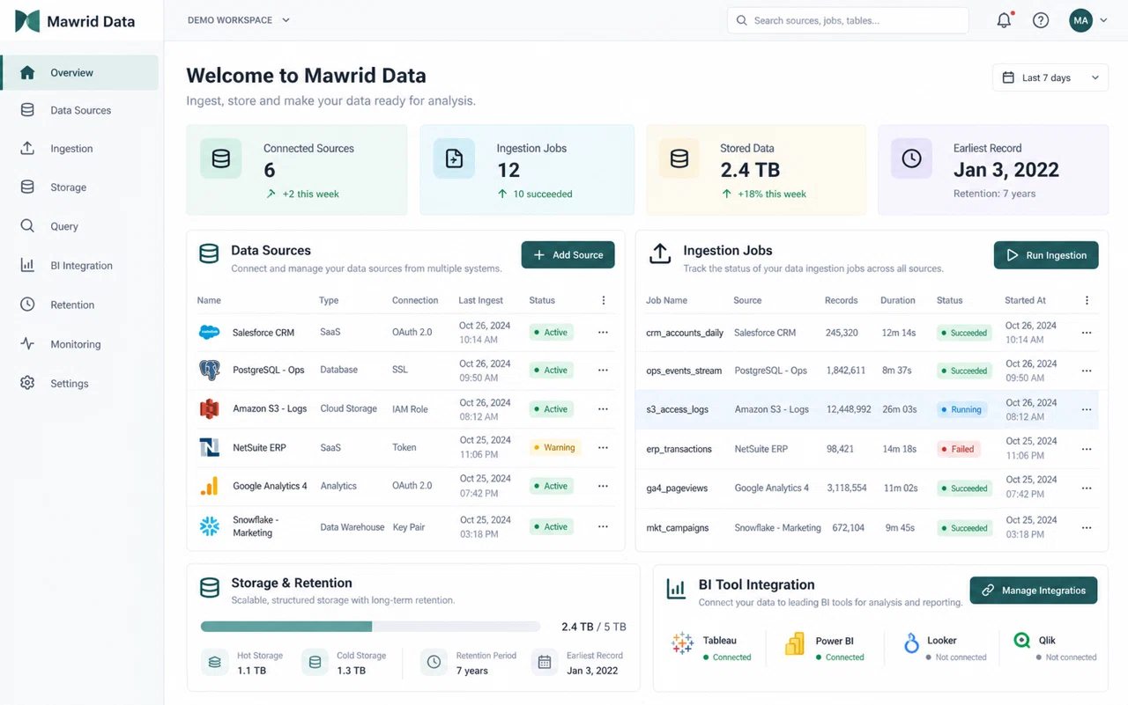
Task: Expand the MA user account menu
Action: click(x=1088, y=20)
